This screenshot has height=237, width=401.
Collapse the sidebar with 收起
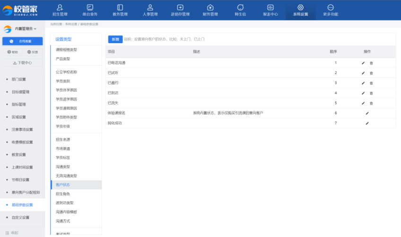pyautogui.click(x=14, y=232)
